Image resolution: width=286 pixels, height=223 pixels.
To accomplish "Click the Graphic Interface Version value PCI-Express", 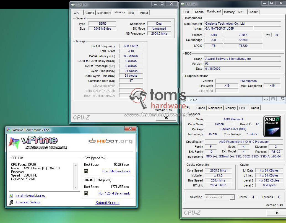I will 248,81.
